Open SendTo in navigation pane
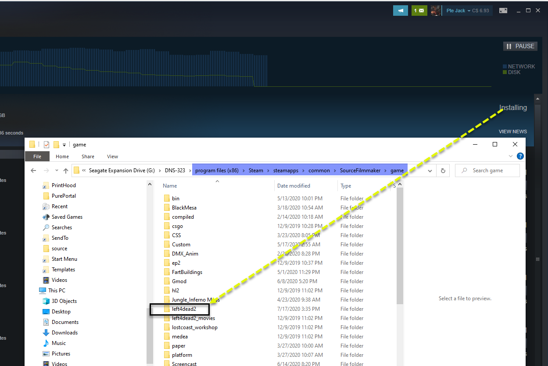 [x=60, y=238]
